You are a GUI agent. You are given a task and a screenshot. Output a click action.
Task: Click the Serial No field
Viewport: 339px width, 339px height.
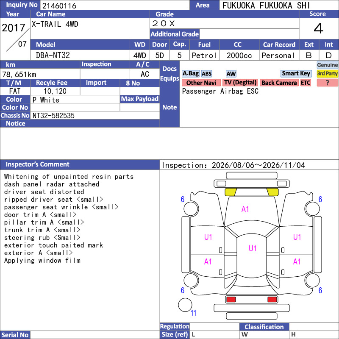click(95, 335)
